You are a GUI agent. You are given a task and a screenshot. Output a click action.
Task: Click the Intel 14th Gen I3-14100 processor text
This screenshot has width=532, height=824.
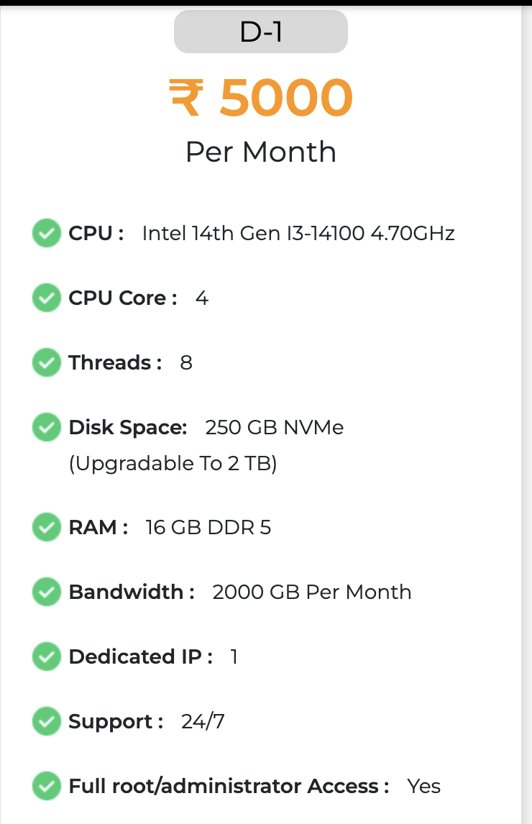298,234
